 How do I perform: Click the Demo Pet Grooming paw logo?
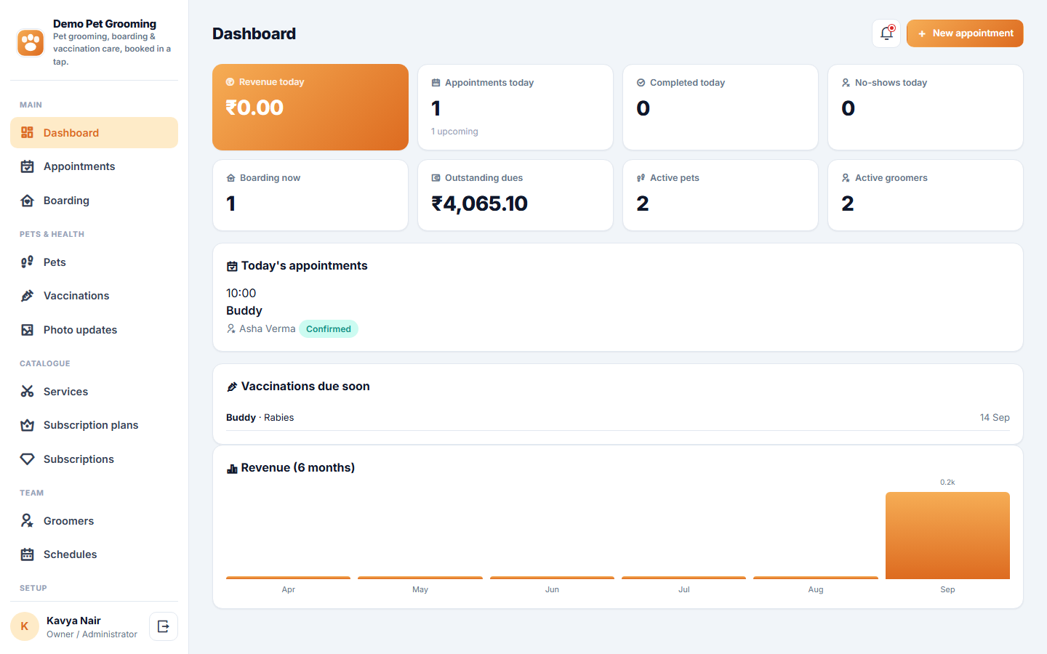[31, 42]
